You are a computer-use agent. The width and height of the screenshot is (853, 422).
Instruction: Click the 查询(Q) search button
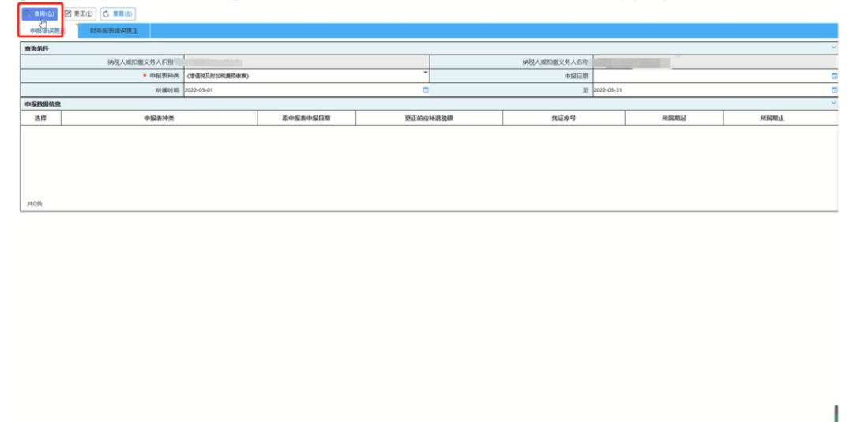point(39,13)
